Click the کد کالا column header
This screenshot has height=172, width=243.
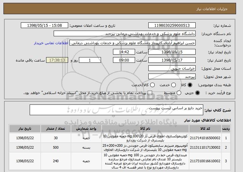205,129
